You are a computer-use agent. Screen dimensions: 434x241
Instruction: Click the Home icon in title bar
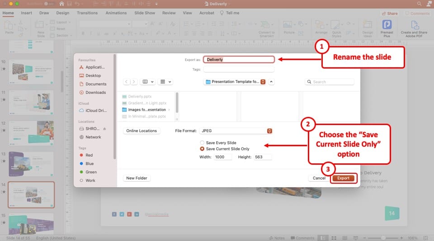[61, 4]
